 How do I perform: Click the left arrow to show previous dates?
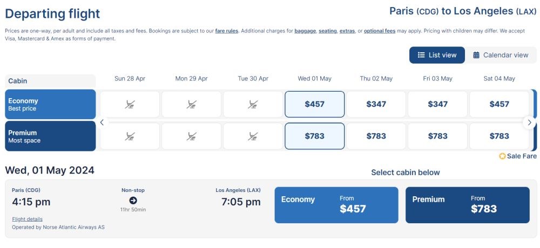pyautogui.click(x=102, y=122)
